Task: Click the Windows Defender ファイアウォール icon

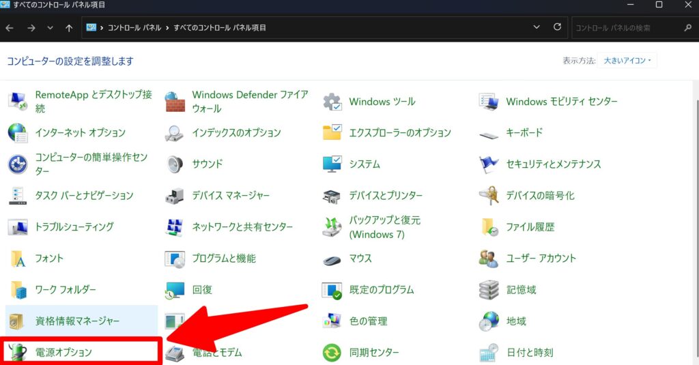Action: [175, 102]
